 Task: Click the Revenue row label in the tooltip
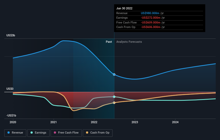point(122,13)
